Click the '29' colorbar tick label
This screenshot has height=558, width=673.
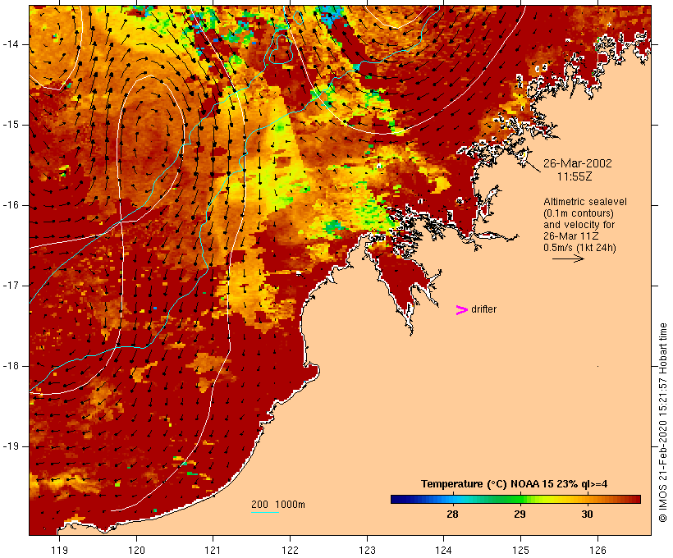[520, 515]
